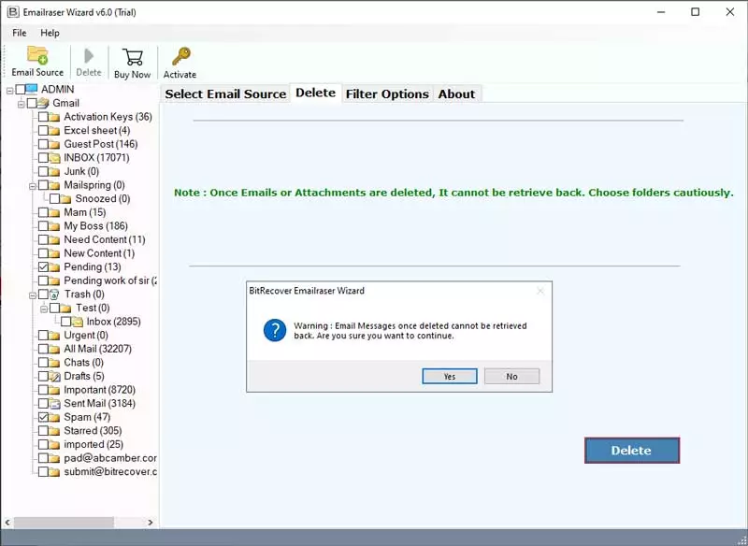The width and height of the screenshot is (748, 546).
Task: Click the Activate key icon
Action: point(180,56)
